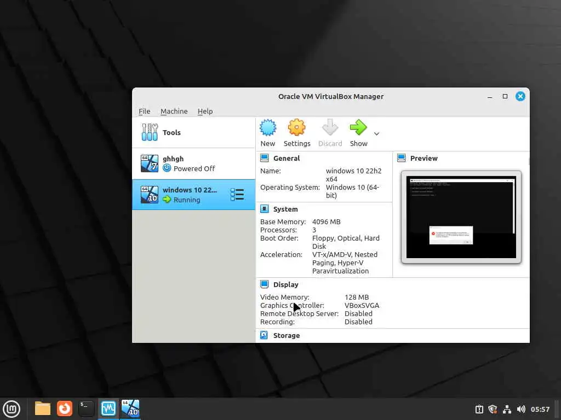
Task: Click the Recording Disabled value
Action: click(358, 322)
